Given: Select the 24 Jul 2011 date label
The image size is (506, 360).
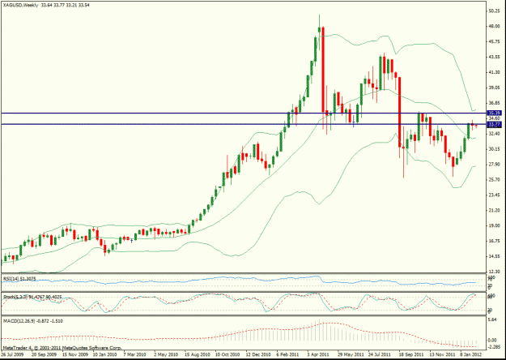Looking at the screenshot, I should point(381,354).
